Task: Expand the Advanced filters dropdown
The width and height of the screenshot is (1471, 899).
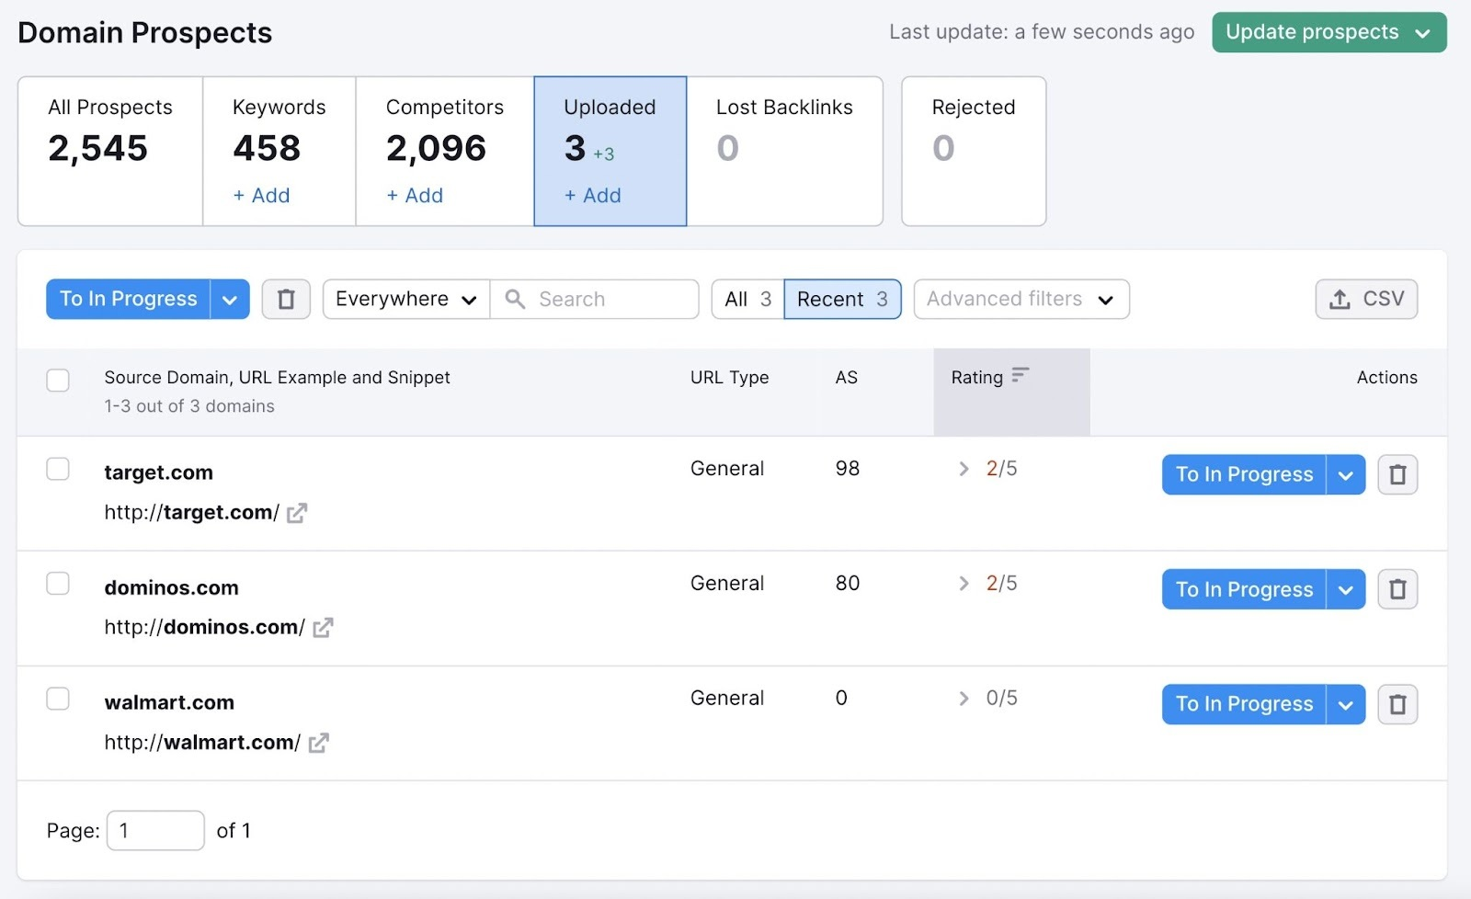Action: pyautogui.click(x=1021, y=300)
